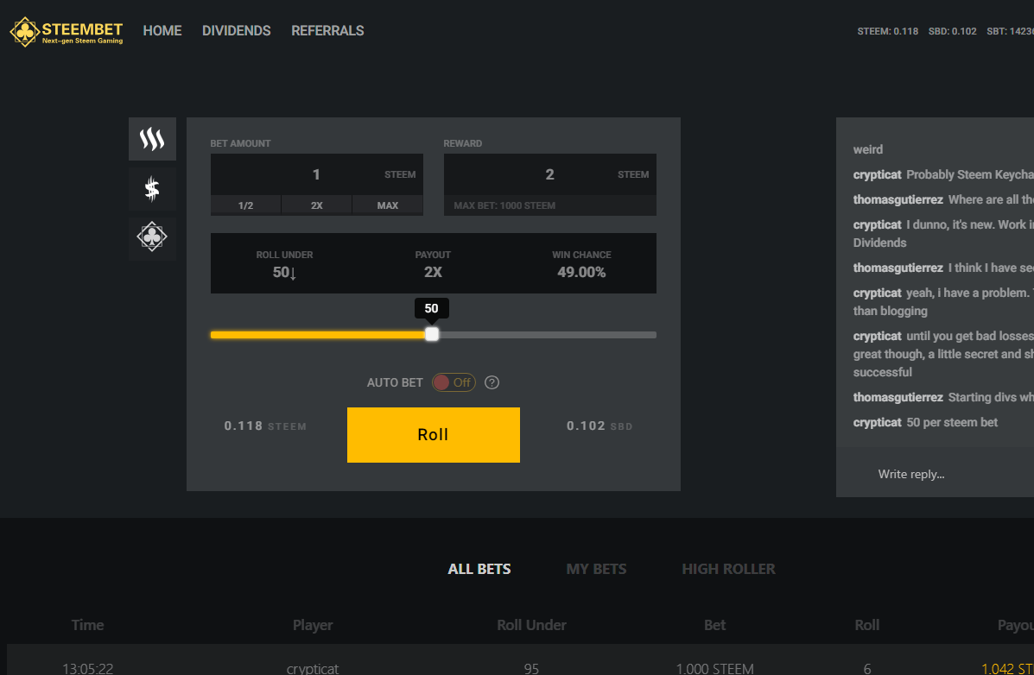Set the bet to MAX
This screenshot has width=1034, height=675.
tap(388, 205)
